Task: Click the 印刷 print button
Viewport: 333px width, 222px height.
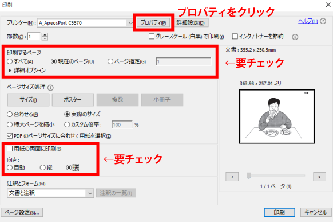Action: pyautogui.click(x=279, y=212)
